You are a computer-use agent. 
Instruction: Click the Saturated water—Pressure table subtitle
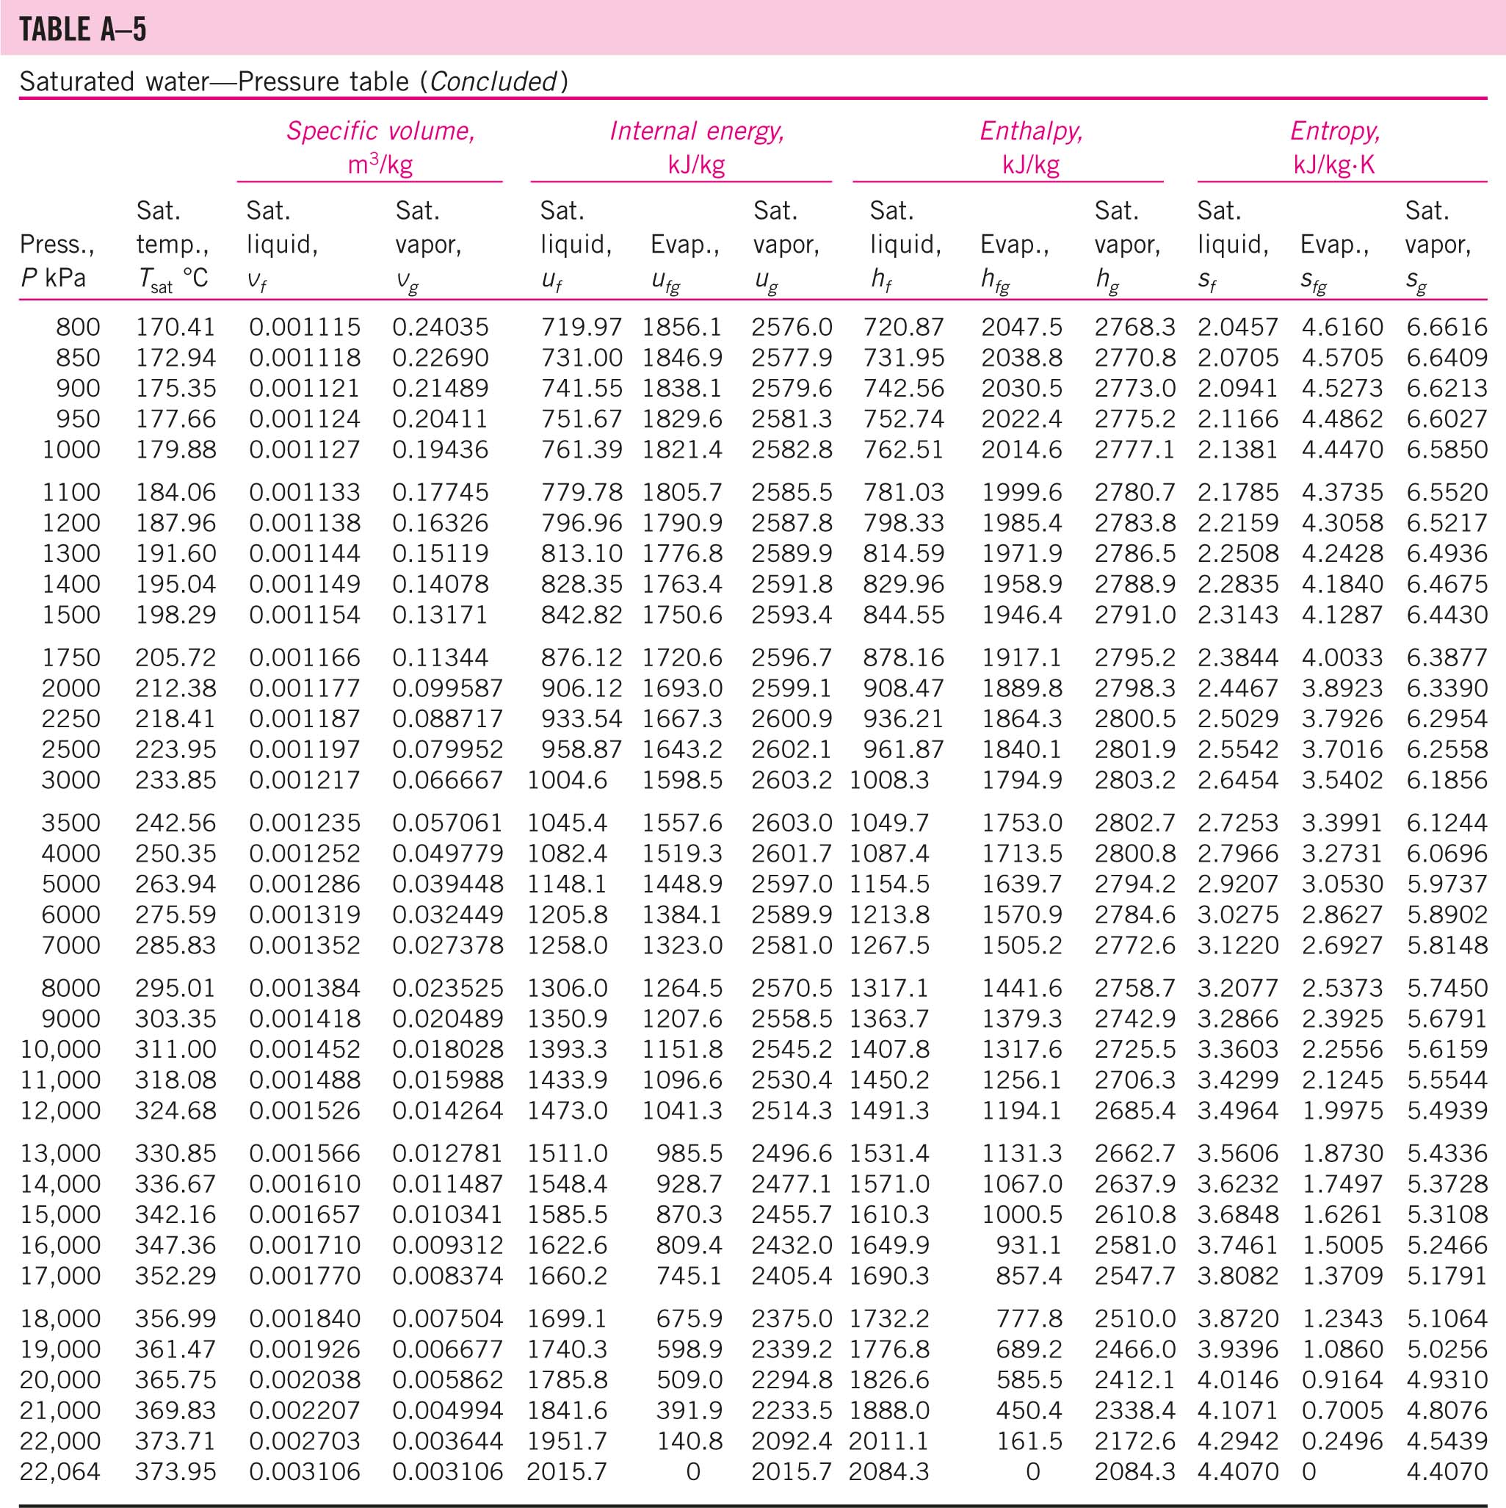[294, 82]
